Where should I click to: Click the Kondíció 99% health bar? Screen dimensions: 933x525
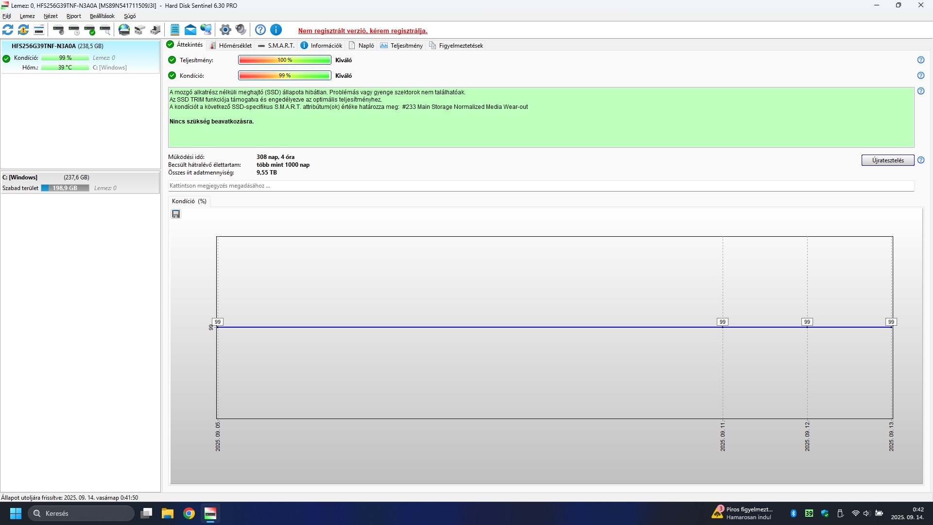click(284, 75)
